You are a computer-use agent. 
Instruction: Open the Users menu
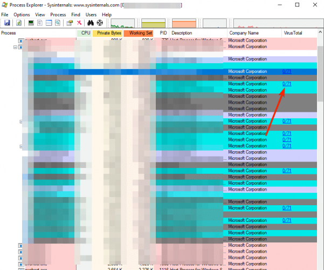(91, 15)
